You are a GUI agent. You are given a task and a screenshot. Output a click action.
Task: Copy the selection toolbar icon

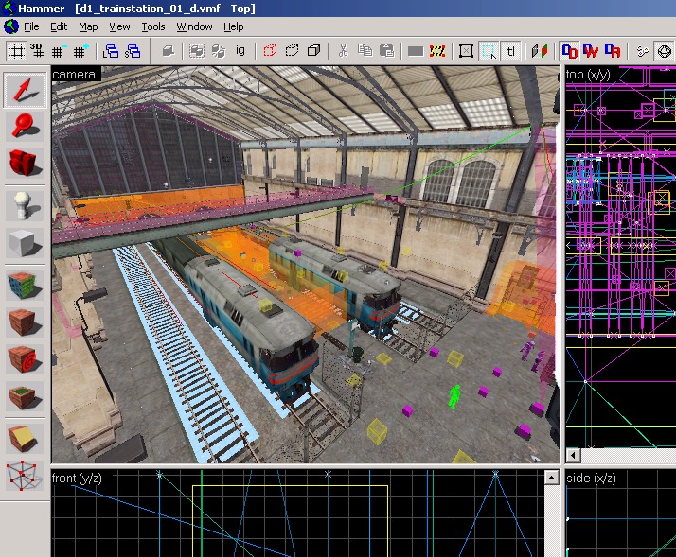tap(365, 51)
